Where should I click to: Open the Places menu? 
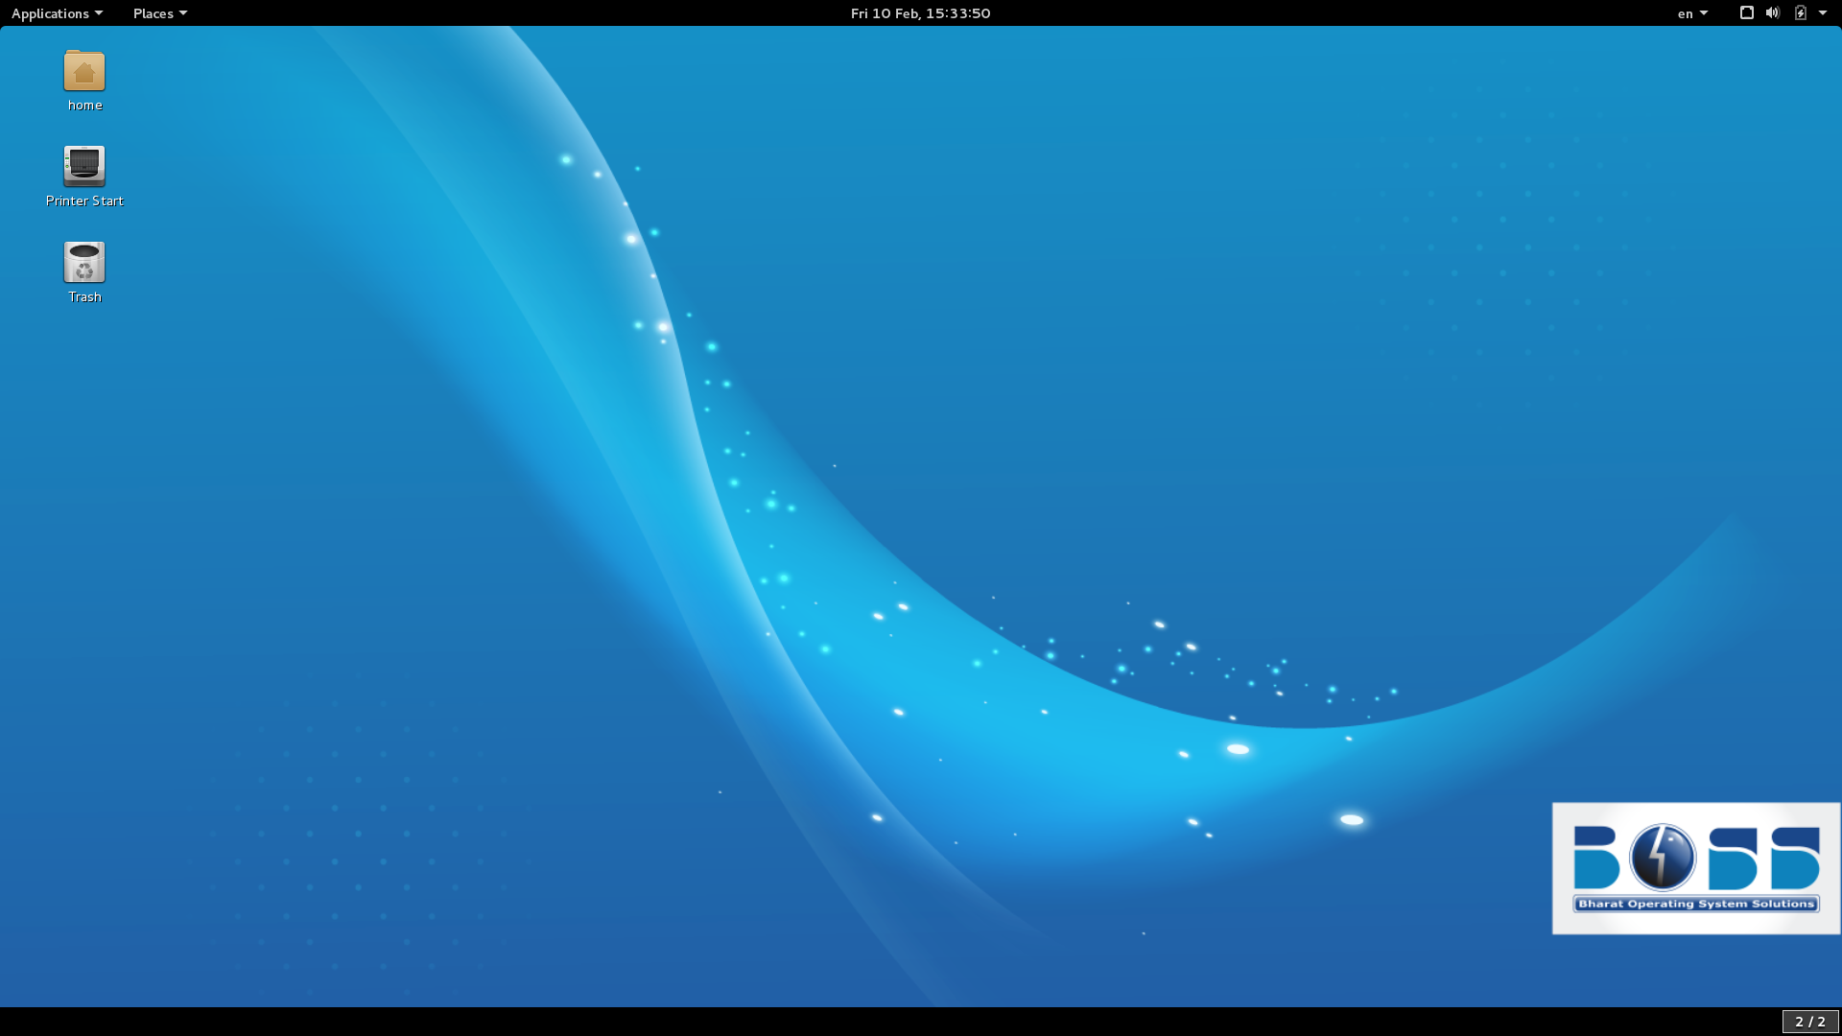pos(153,13)
